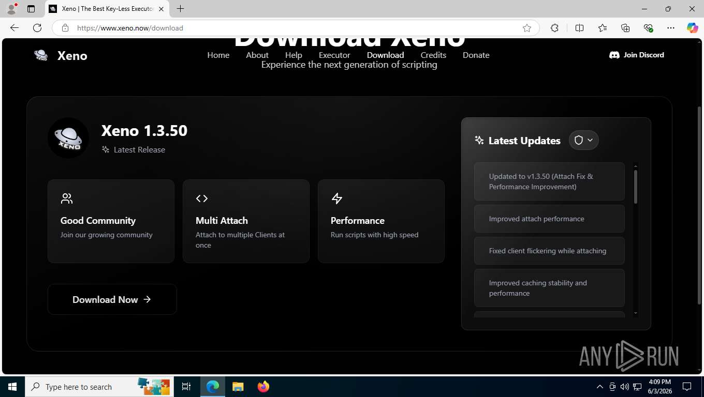Open the Windows Start menu
The image size is (704, 397).
tap(12, 387)
